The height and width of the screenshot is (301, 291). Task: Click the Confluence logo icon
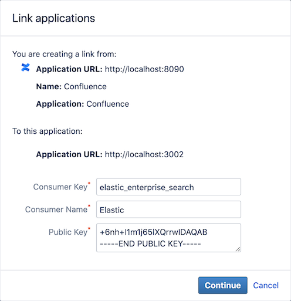[x=25, y=67]
